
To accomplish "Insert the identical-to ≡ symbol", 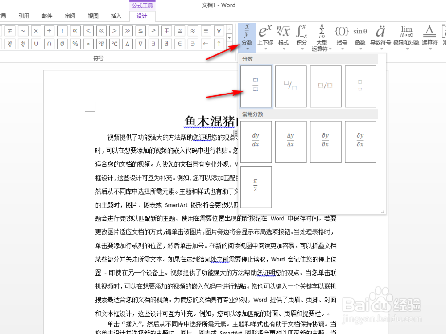I will (x=206, y=31).
